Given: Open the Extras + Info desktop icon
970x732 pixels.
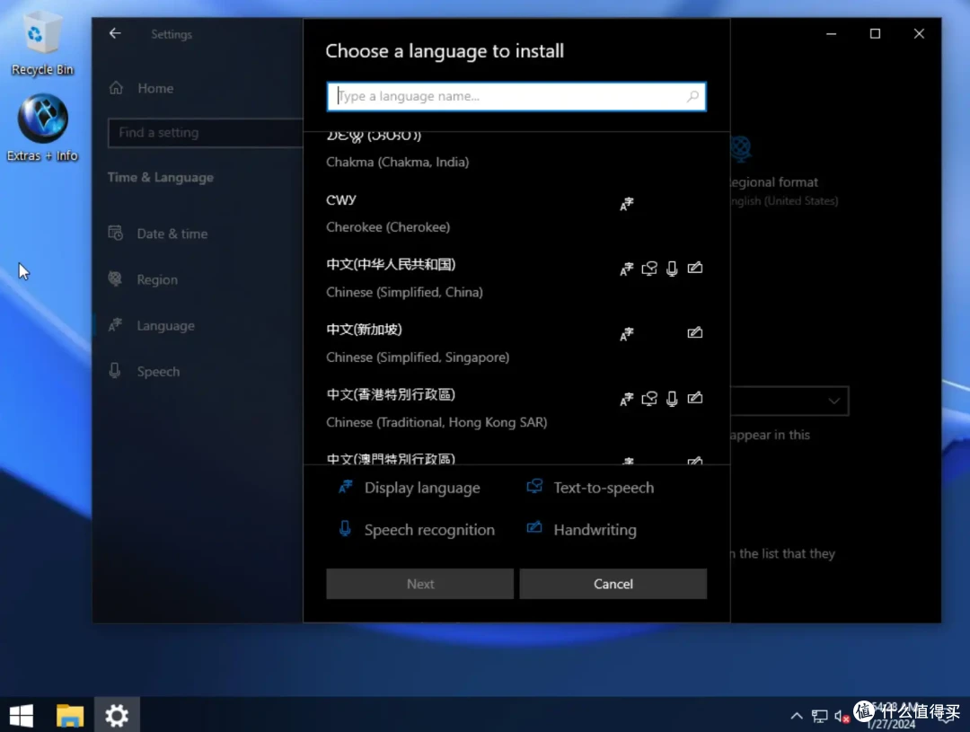Looking at the screenshot, I should coord(42,128).
